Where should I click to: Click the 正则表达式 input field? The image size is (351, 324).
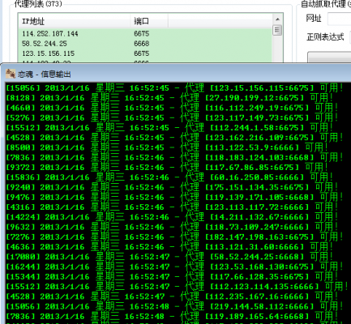click(350, 37)
